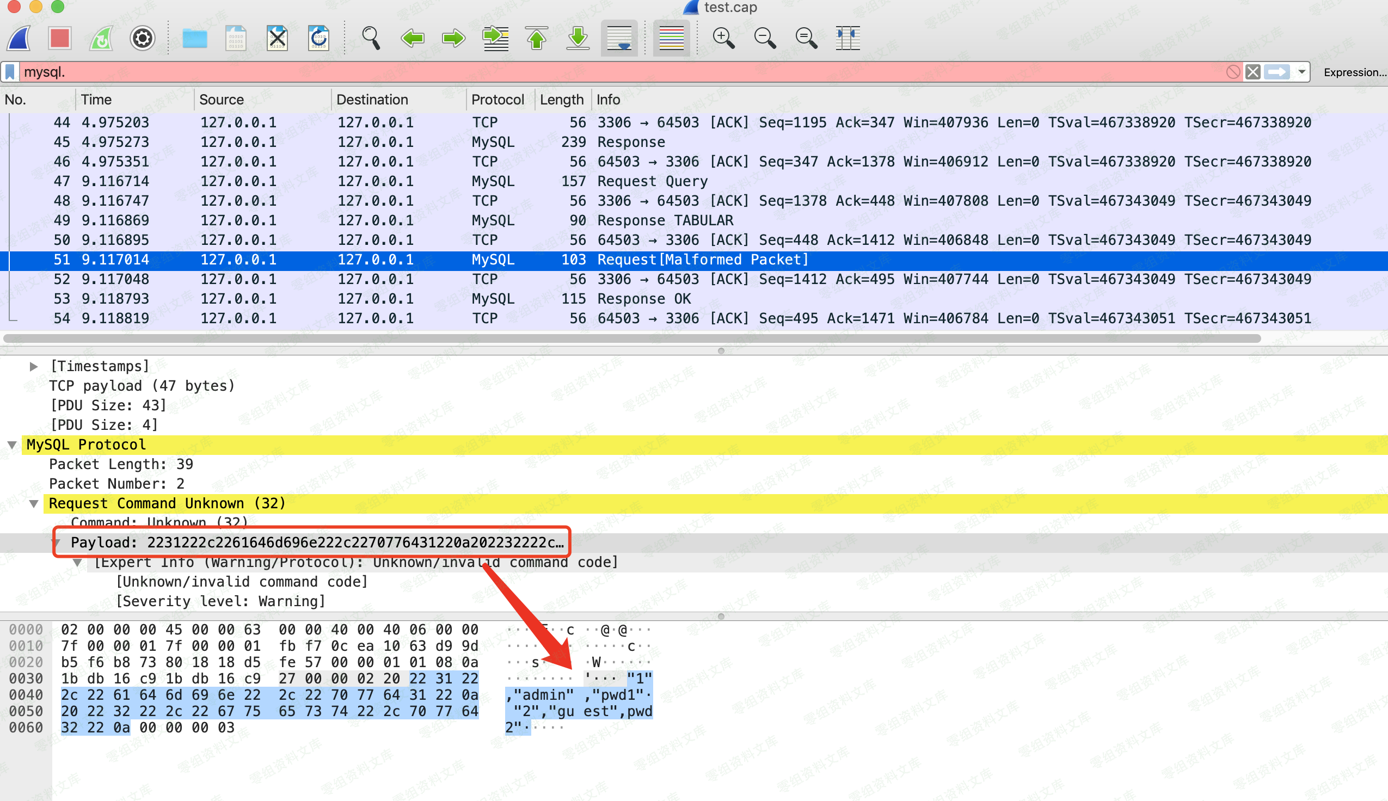This screenshot has width=1388, height=801.
Task: Open the display filter history dropdown arrow
Action: pos(1301,72)
